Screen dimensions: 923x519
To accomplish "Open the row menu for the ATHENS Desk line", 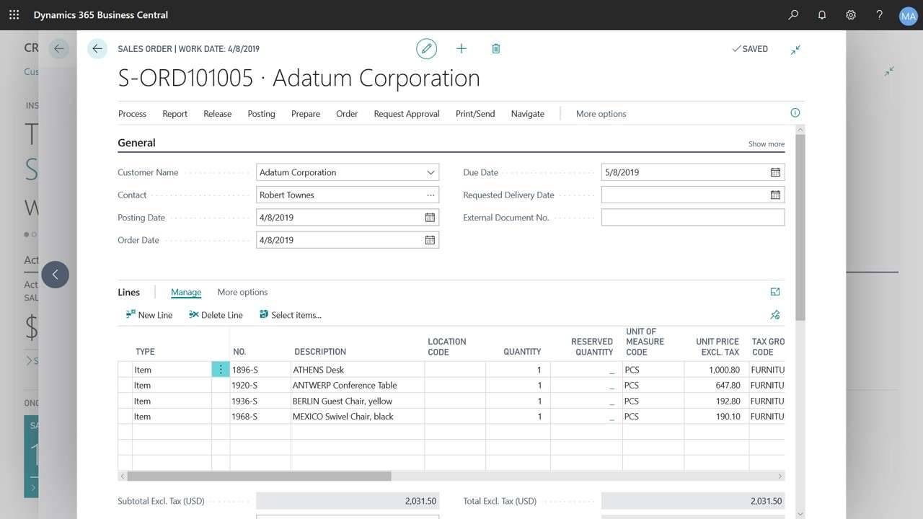I will coord(221,370).
